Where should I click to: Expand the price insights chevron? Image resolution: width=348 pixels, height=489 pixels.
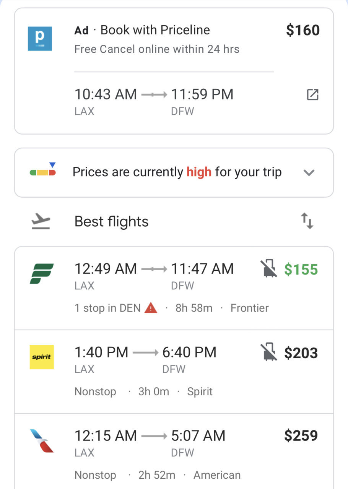(309, 172)
